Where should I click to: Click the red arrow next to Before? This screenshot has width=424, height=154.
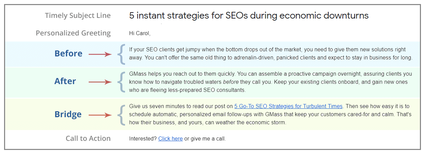click(100, 54)
